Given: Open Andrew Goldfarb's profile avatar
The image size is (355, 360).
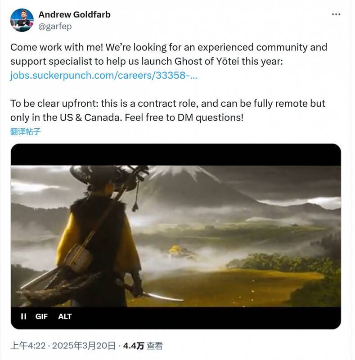Looking at the screenshot, I should tap(22, 20).
